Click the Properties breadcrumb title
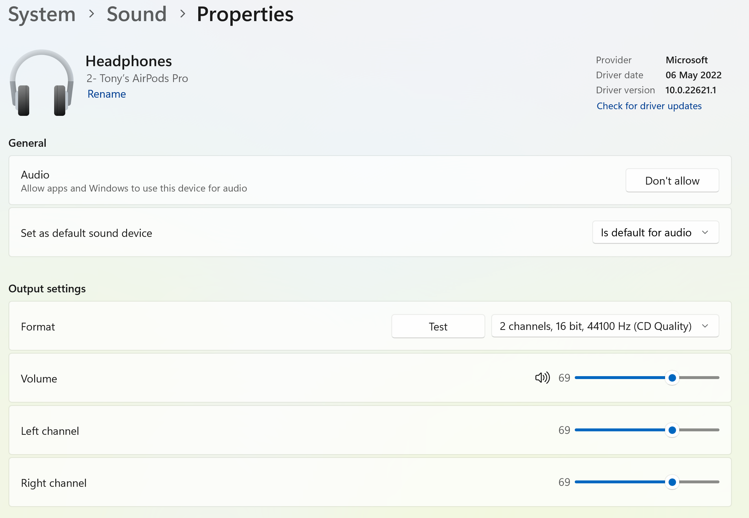 pyautogui.click(x=245, y=14)
